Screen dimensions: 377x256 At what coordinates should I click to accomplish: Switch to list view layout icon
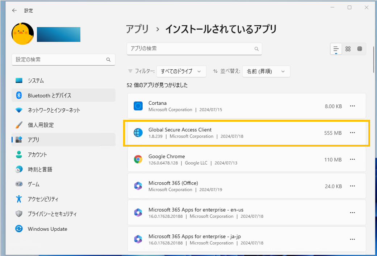pos(336,49)
